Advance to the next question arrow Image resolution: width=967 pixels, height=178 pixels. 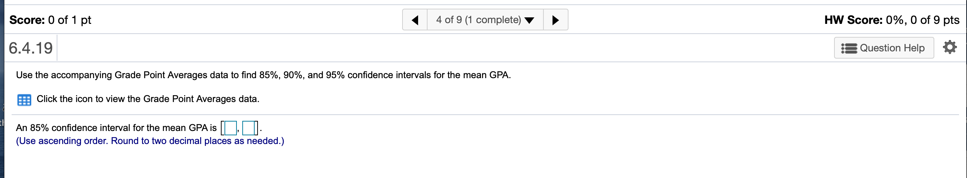coord(555,20)
